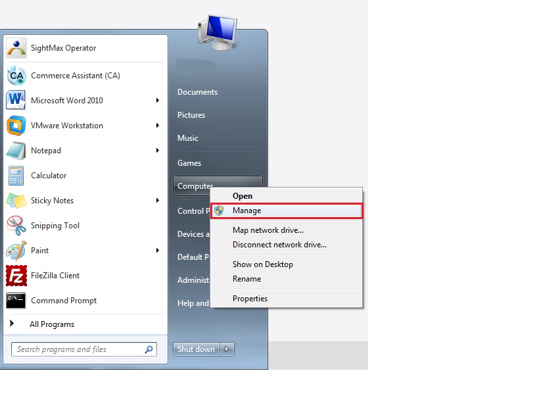Click the Command Prompt label
Screen dimensions: 537x398
point(64,301)
